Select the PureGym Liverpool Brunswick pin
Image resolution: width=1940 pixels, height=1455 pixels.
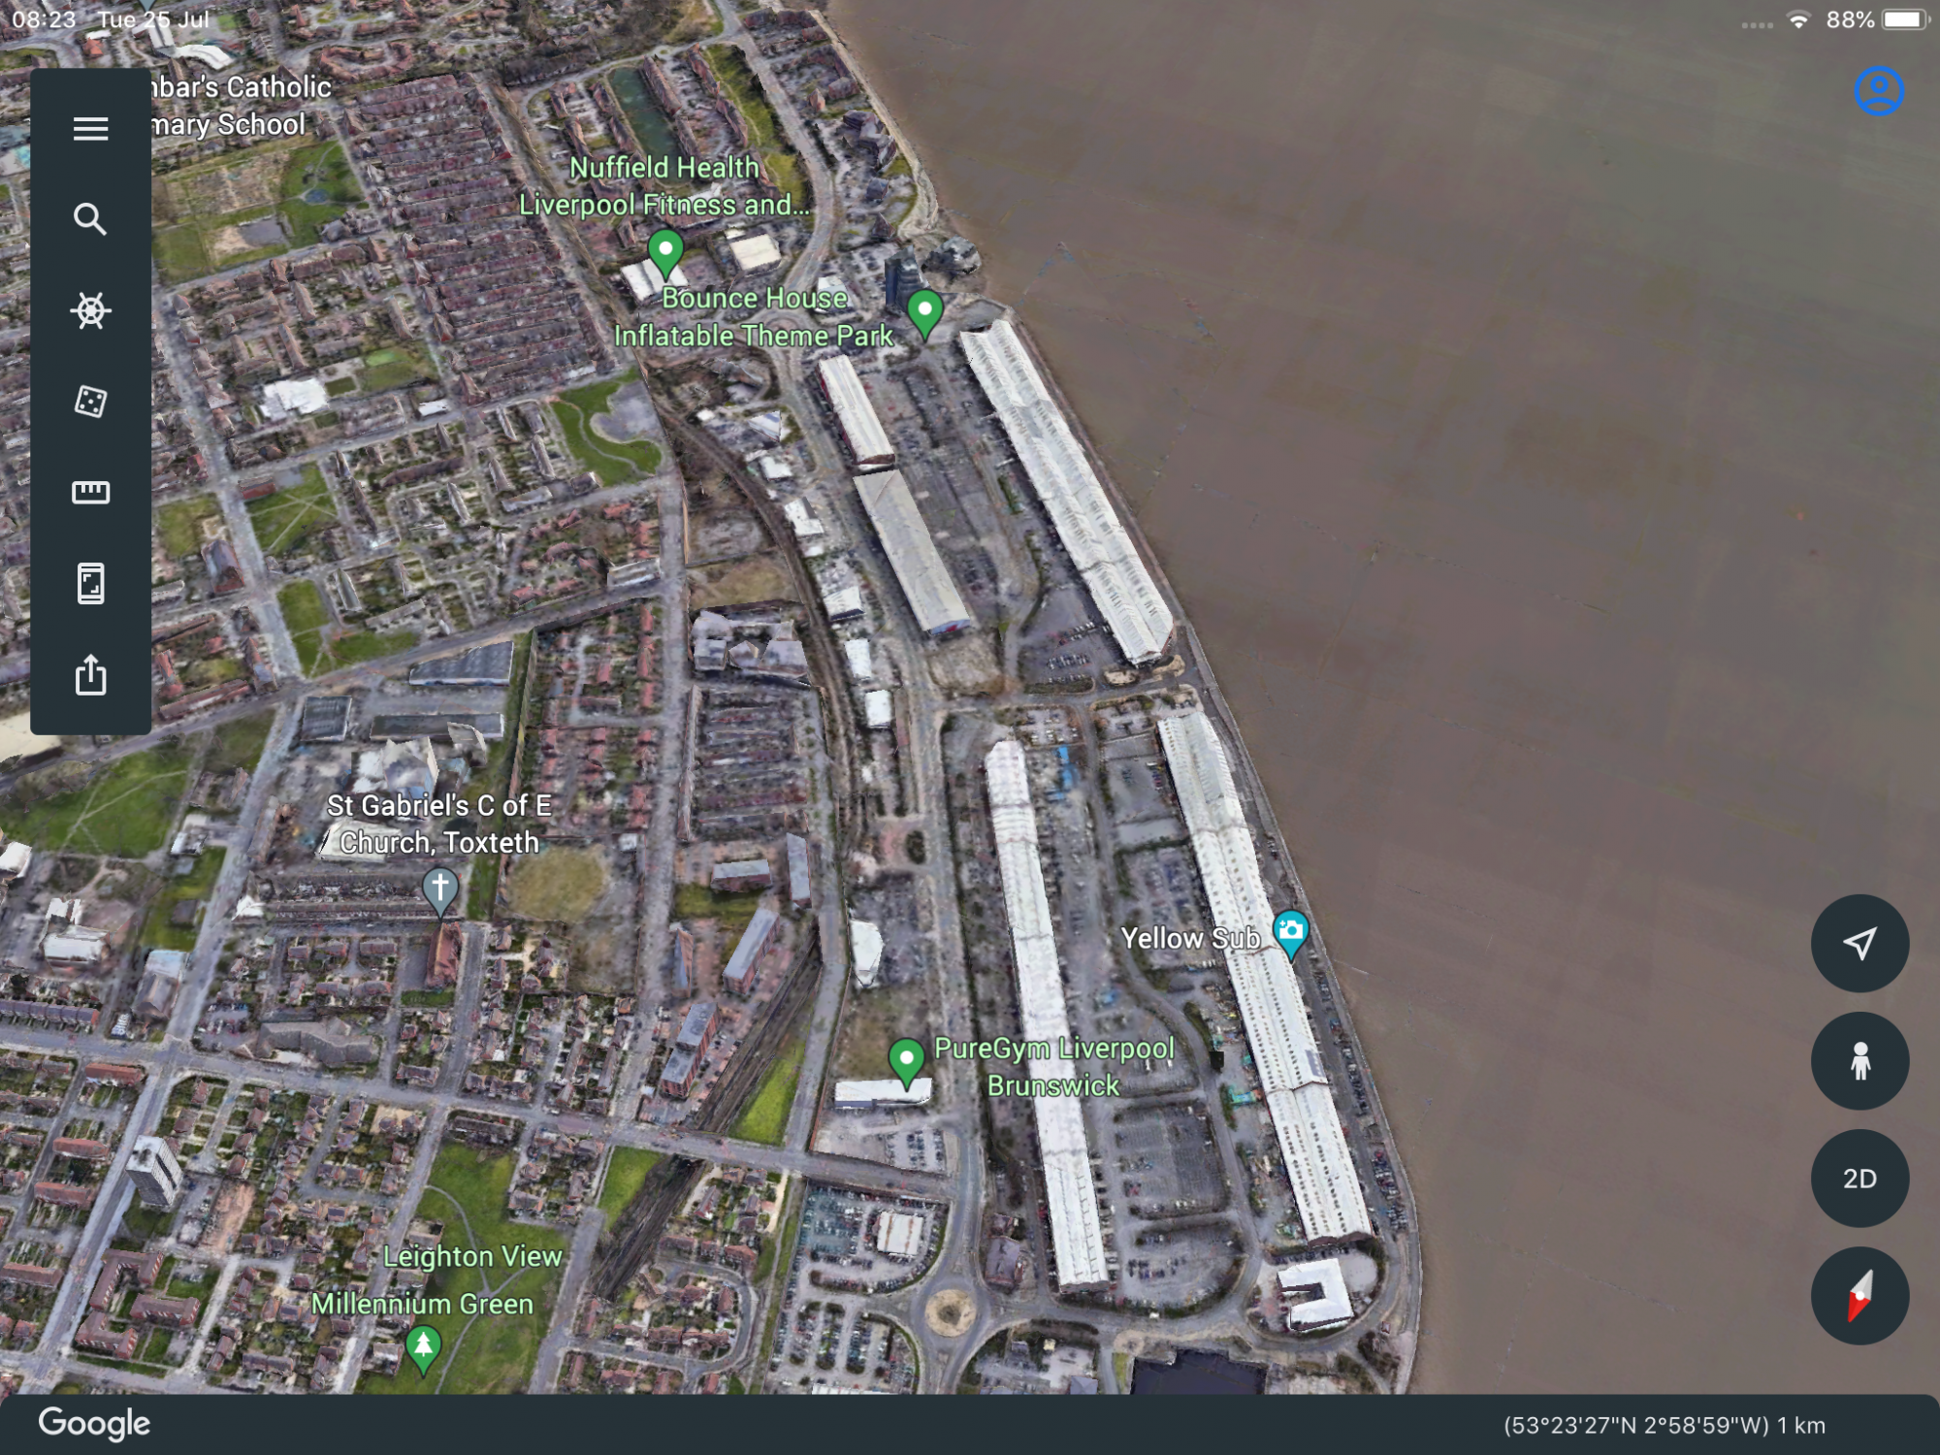point(906,1063)
